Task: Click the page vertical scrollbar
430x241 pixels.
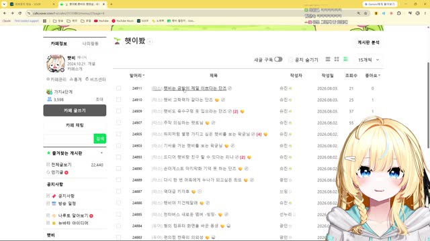Action: 428,105
